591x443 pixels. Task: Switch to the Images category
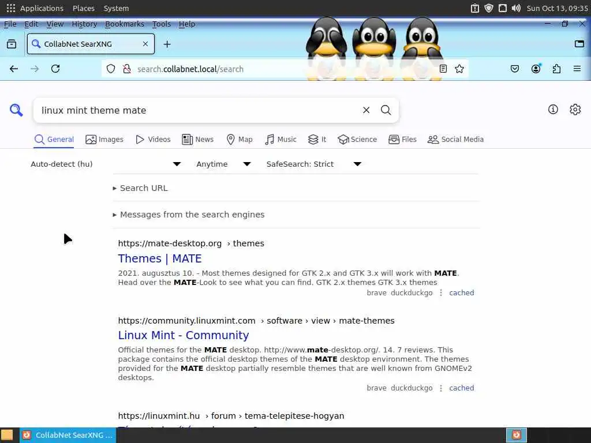(104, 140)
